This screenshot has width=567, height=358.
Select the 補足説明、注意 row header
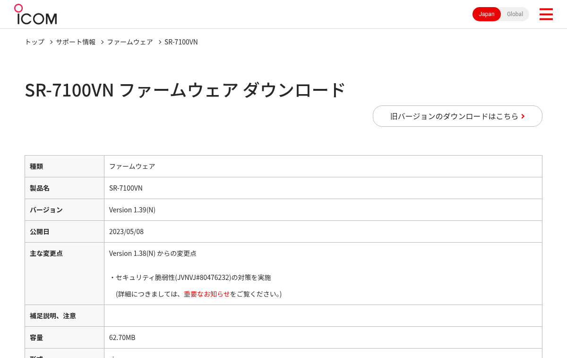coord(64,315)
